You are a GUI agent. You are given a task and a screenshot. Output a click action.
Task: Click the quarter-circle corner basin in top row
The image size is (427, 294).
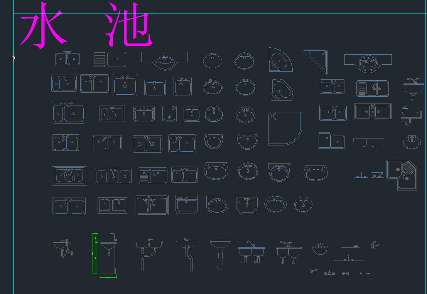click(x=280, y=60)
